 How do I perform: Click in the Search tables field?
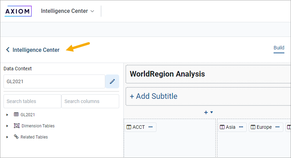(32, 101)
